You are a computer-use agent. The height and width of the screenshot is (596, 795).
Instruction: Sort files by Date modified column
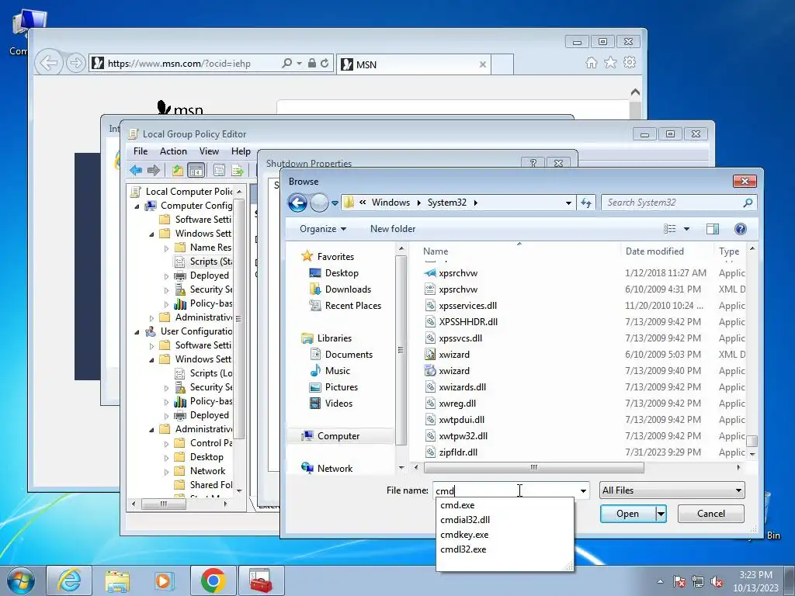click(x=665, y=251)
